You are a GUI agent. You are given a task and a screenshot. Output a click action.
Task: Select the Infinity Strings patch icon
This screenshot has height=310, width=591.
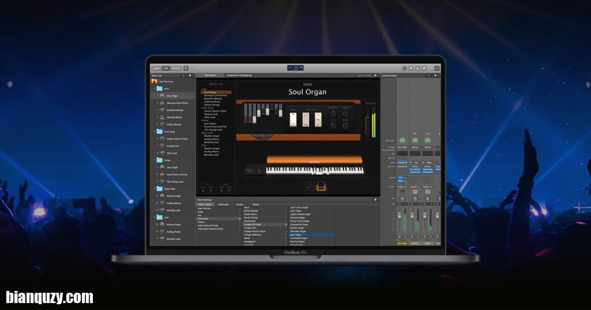[162, 124]
